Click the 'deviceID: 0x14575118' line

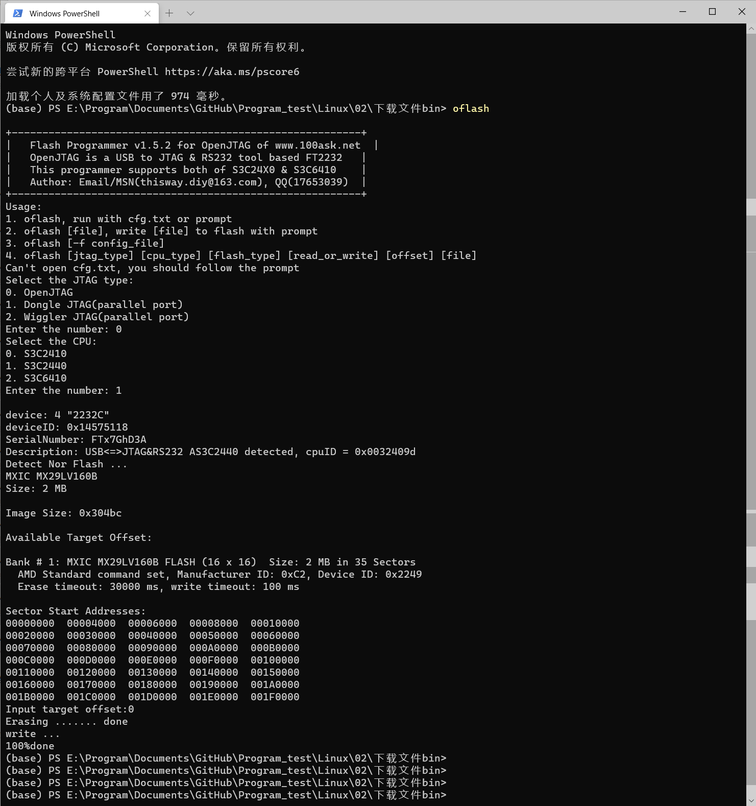pos(67,428)
